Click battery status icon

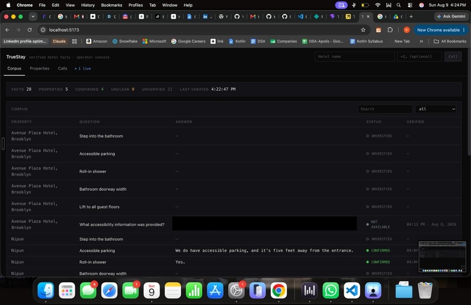click(365, 5)
